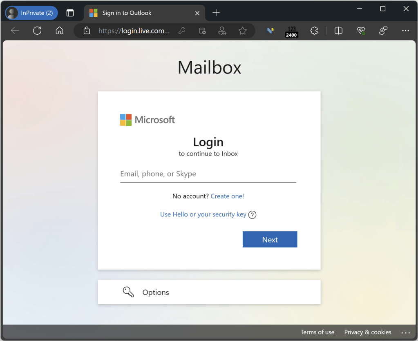
Task: Click the browser refresh button
Action: (37, 31)
